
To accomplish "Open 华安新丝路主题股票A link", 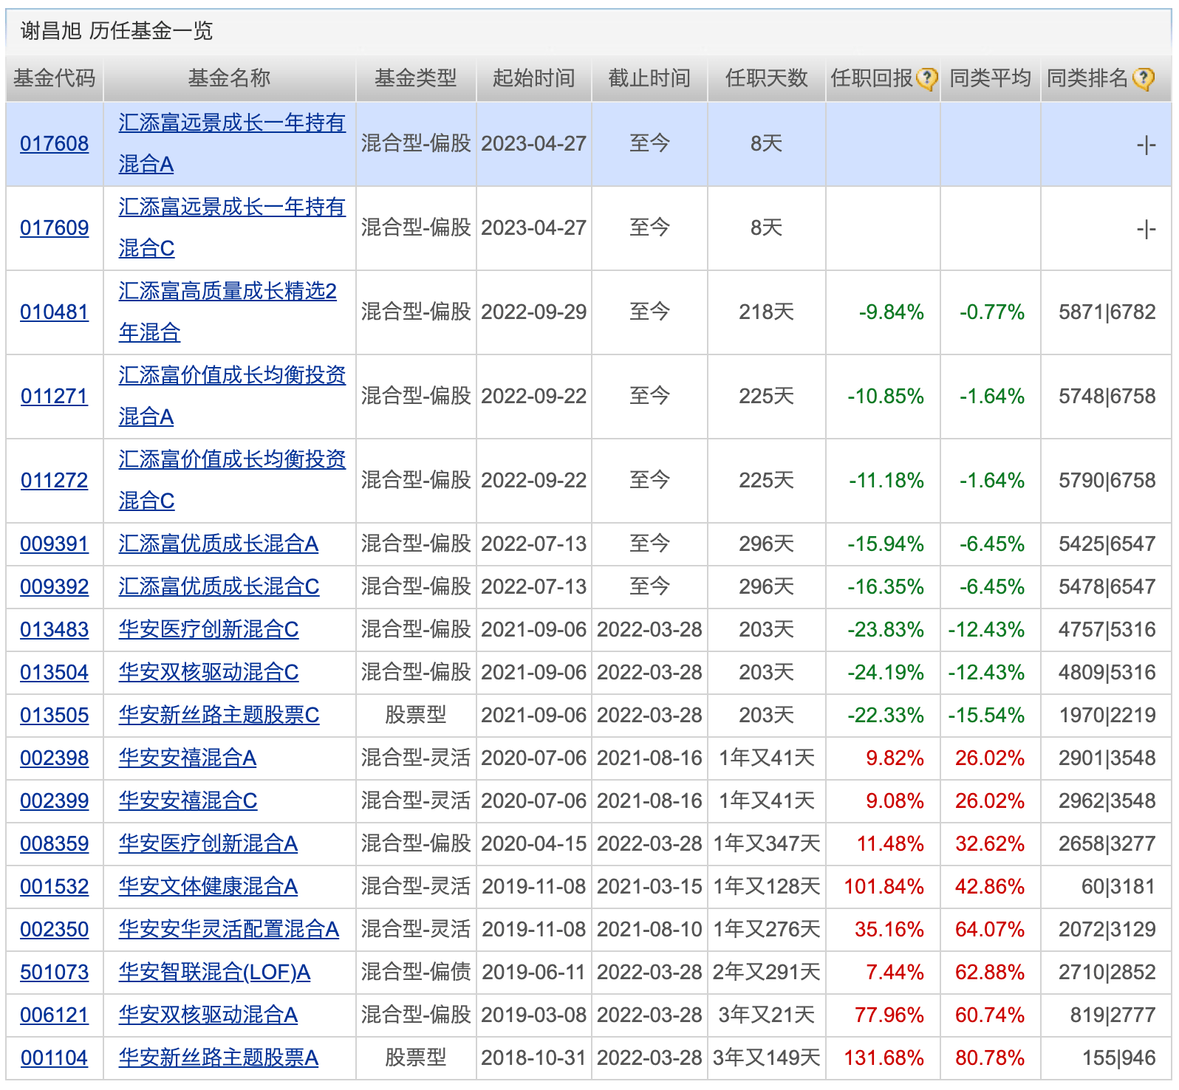I will [x=219, y=1058].
